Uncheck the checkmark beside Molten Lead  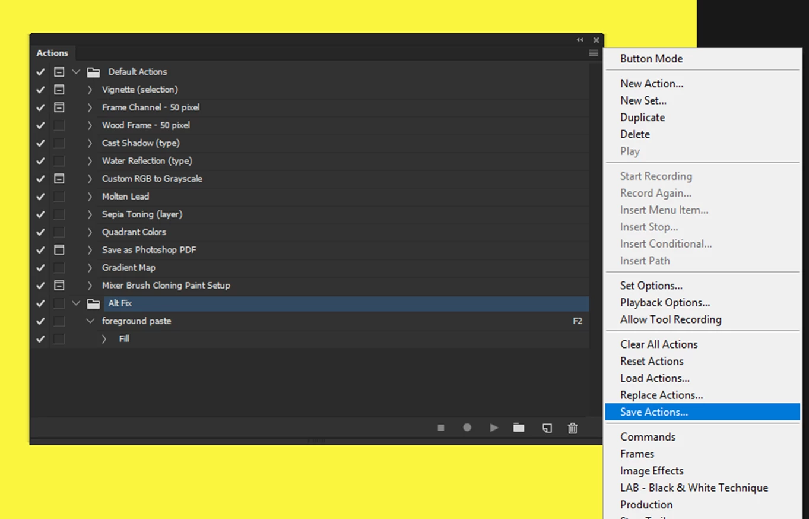[x=40, y=197]
